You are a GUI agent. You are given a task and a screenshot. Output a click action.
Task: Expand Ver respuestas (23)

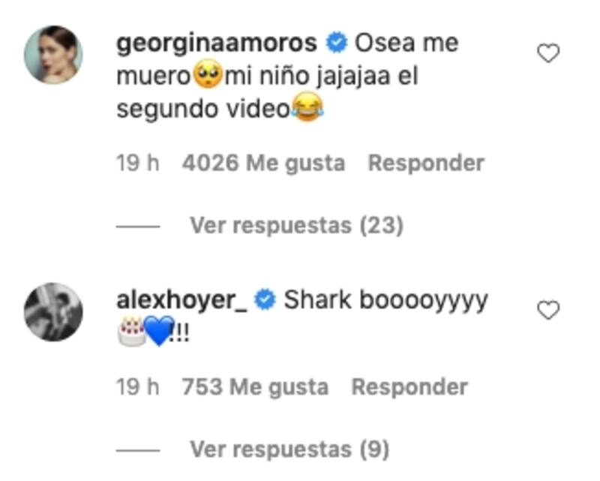[297, 225]
